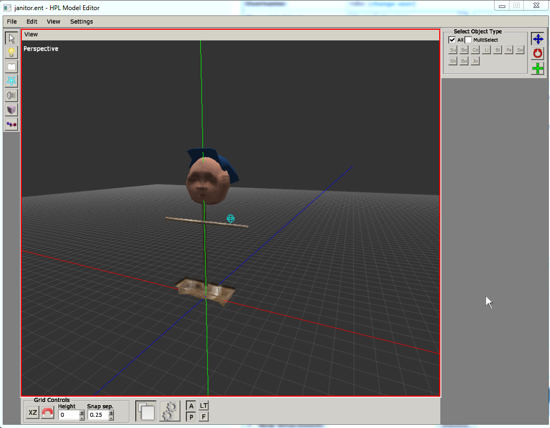Image resolution: width=550 pixels, height=428 pixels.
Task: Switch to green scale mode
Action: 538,68
